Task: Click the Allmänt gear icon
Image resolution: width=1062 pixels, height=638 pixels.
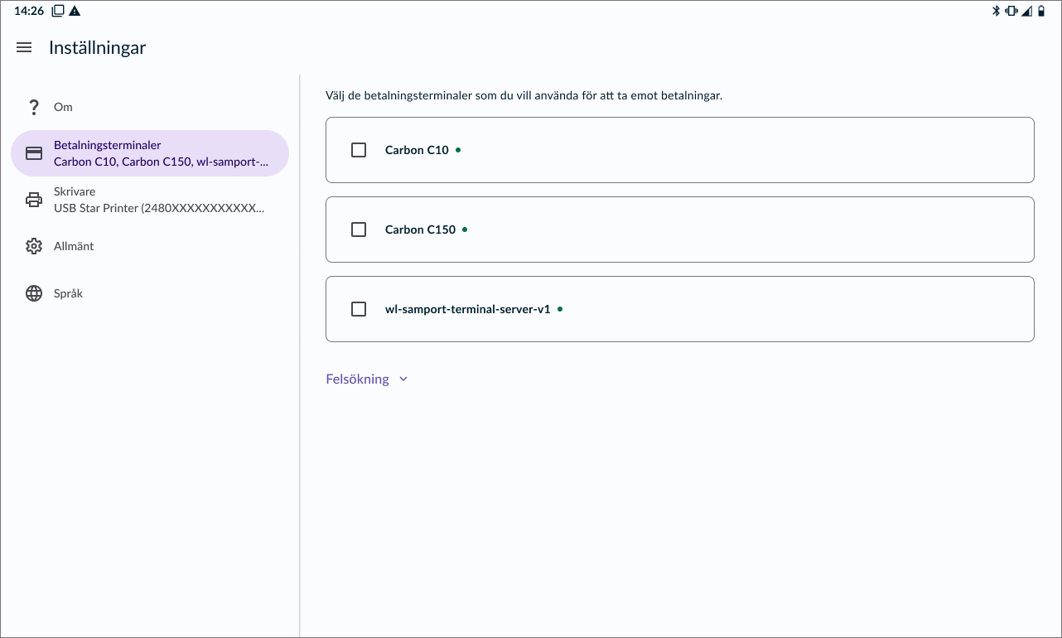Action: click(34, 246)
